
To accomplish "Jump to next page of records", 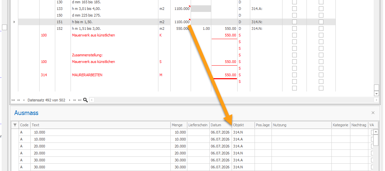I will [75, 100].
